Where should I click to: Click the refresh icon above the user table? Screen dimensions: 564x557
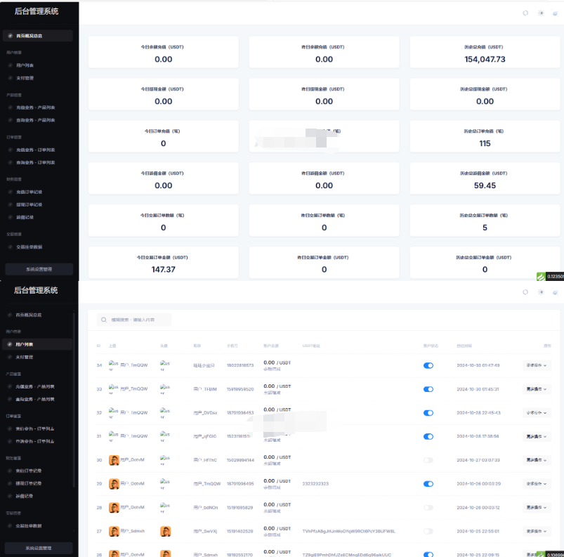pos(525,292)
